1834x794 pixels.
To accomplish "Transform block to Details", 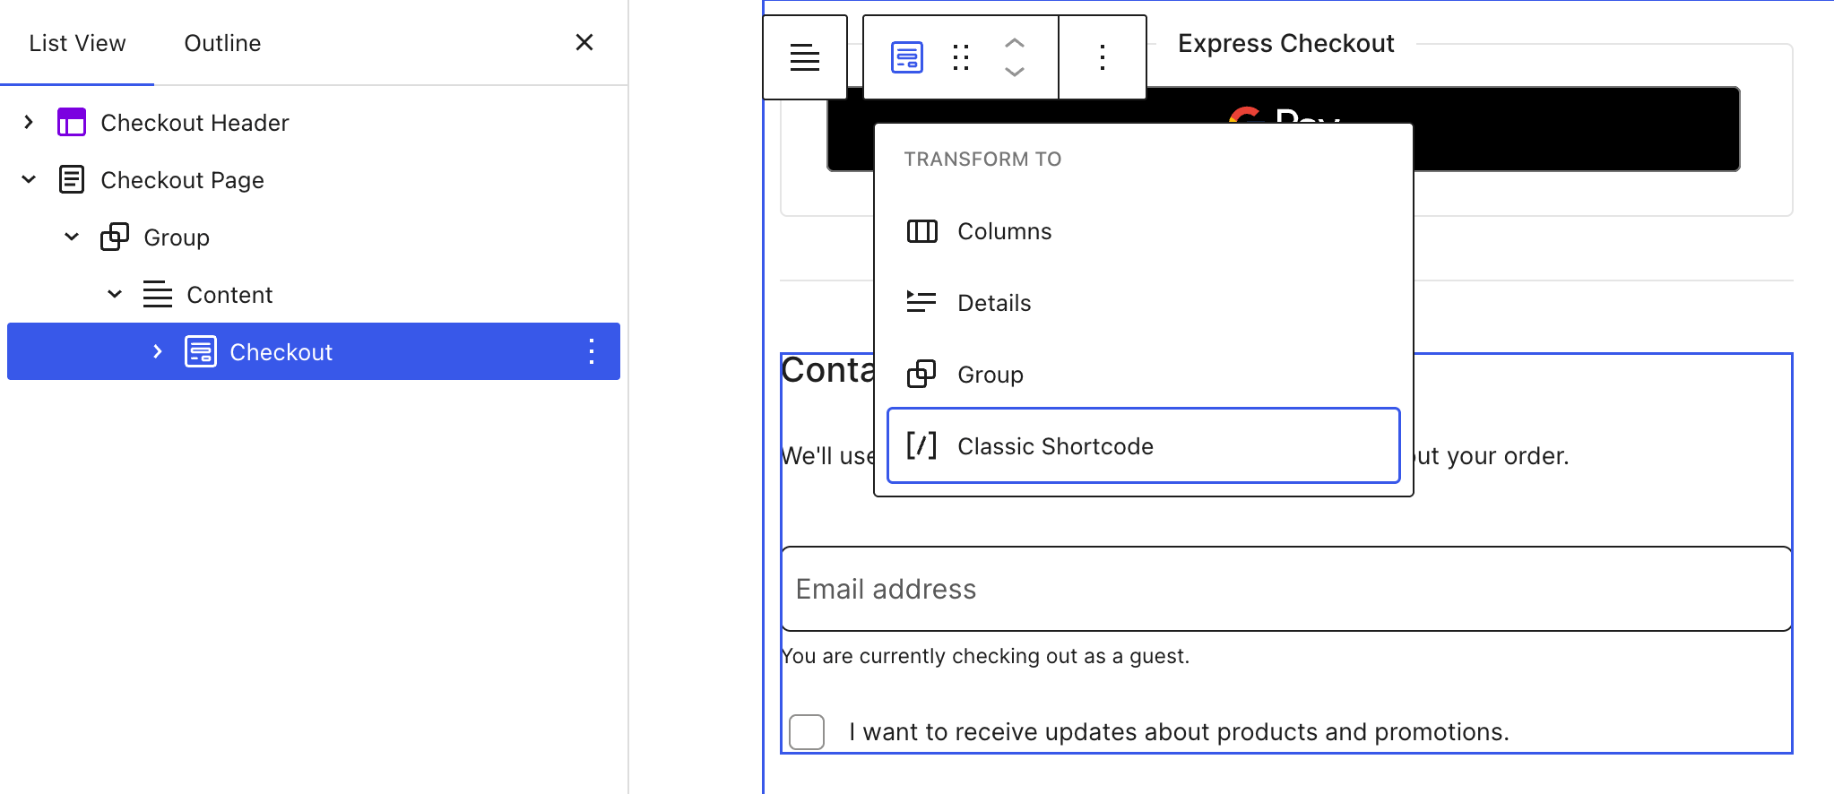I will pyautogui.click(x=1144, y=303).
